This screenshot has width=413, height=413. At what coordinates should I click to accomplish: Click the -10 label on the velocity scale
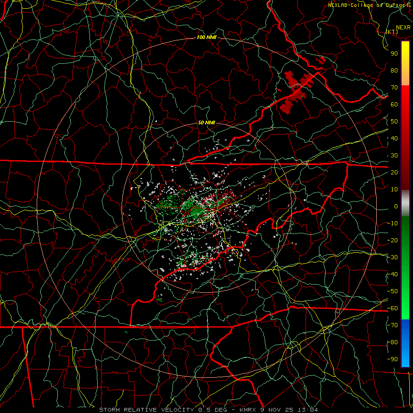coord(392,223)
